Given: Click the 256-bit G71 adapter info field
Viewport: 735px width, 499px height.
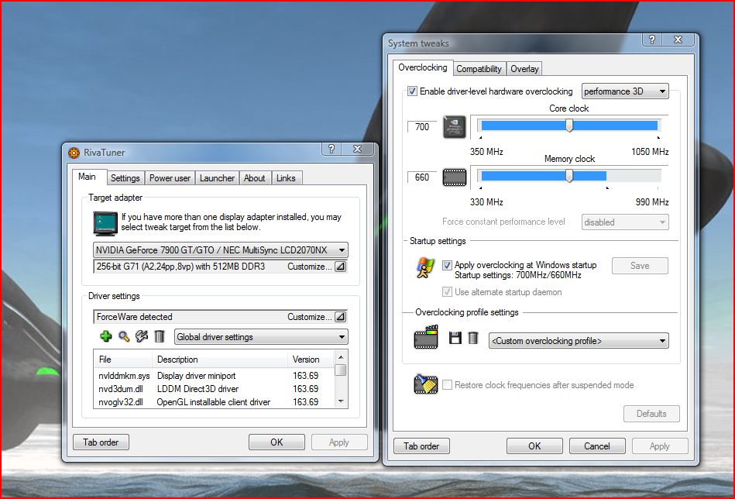Looking at the screenshot, I should [x=220, y=267].
